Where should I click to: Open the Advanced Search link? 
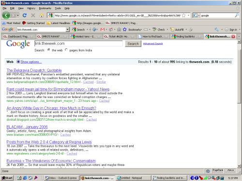pyautogui.click(x=153, y=43)
